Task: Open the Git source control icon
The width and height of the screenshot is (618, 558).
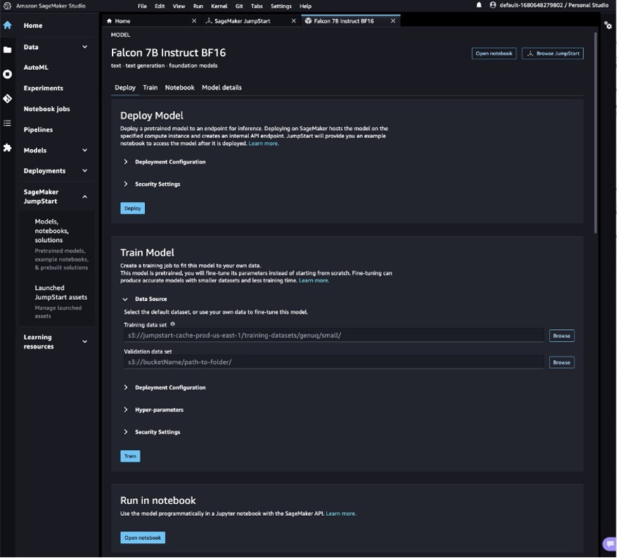Action: 7,99
